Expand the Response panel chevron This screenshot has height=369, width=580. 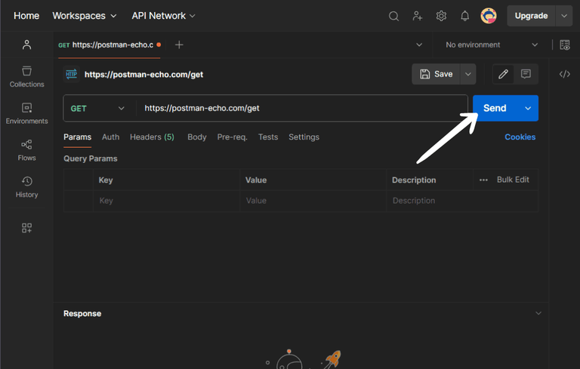pyautogui.click(x=538, y=314)
